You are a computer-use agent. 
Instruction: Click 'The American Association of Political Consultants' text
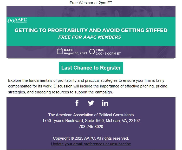(x=91, y=115)
